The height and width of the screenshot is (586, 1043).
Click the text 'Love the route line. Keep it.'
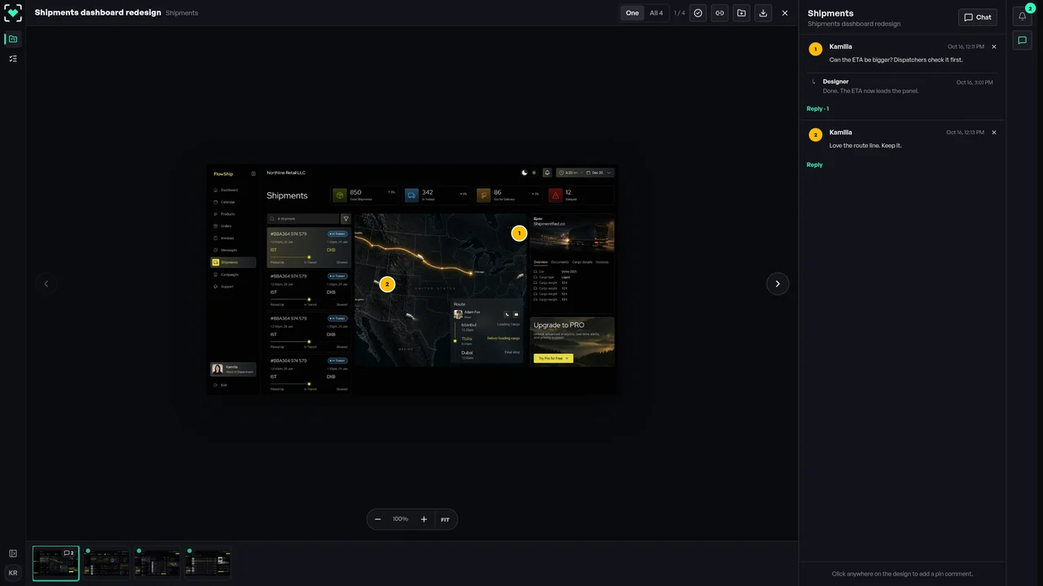click(x=865, y=146)
